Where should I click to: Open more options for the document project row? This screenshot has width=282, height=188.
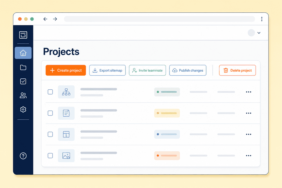248,113
